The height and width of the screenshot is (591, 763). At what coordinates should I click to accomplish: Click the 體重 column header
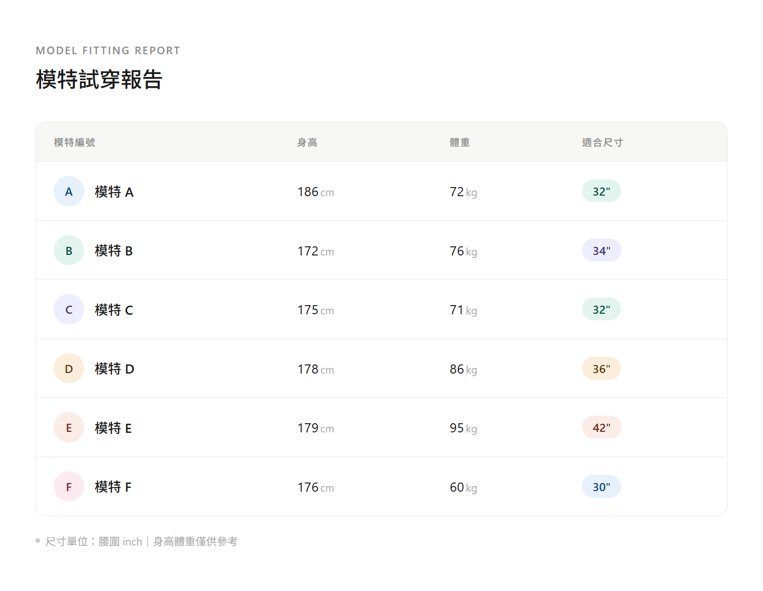(460, 142)
